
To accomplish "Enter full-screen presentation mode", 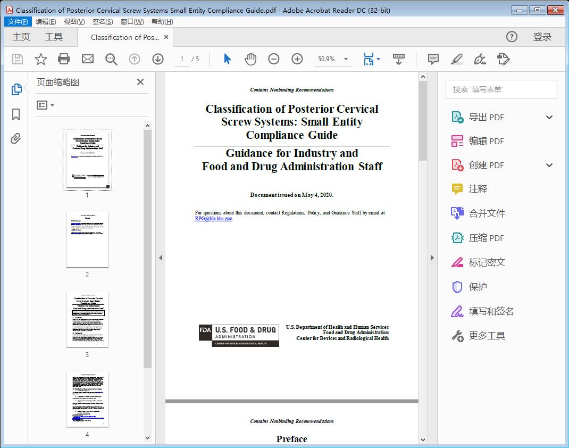I will pos(399,59).
